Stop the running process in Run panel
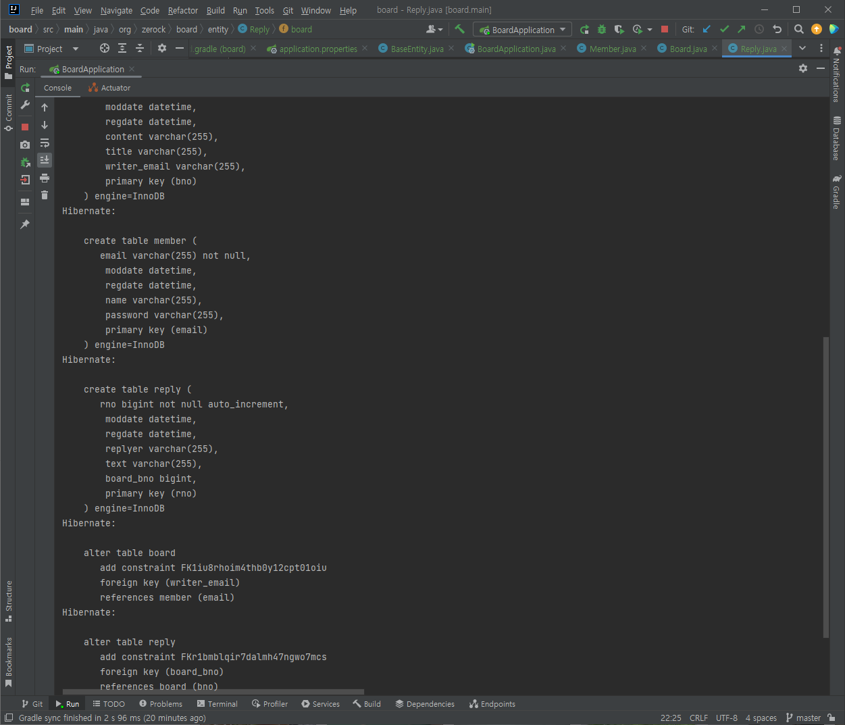Image resolution: width=845 pixels, height=725 pixels. (25, 127)
